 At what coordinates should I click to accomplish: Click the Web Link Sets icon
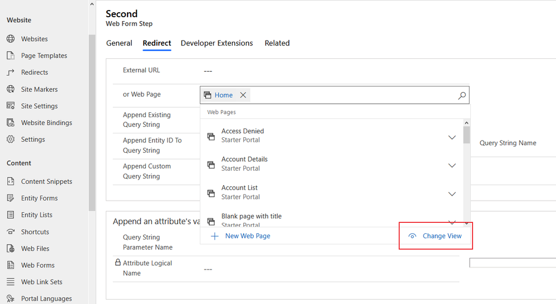[x=11, y=282]
